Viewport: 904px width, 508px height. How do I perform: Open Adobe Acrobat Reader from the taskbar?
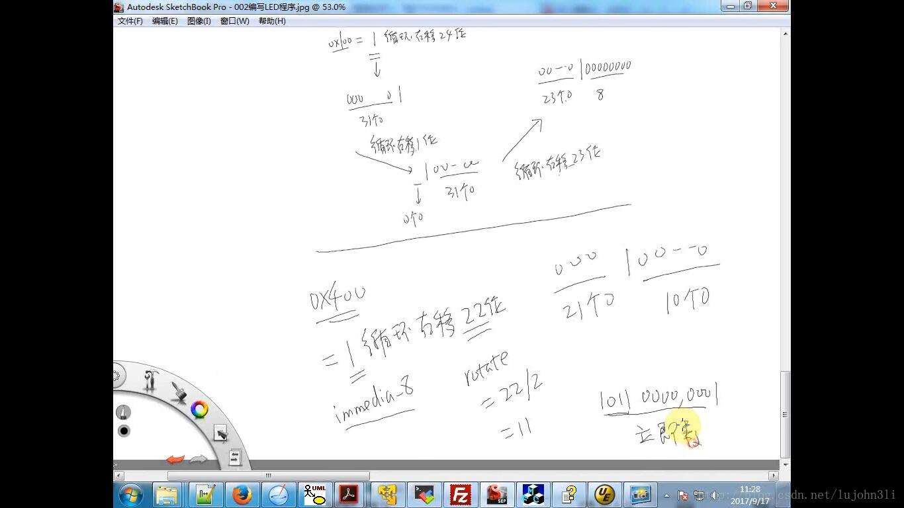point(350,495)
